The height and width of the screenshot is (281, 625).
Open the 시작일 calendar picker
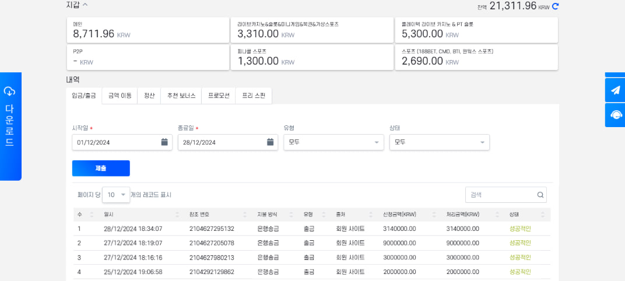tap(164, 142)
